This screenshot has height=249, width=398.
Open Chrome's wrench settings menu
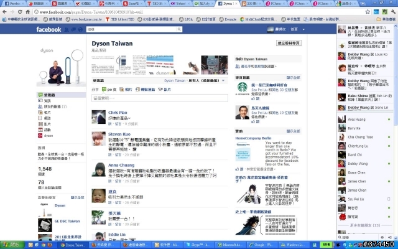pyautogui.click(x=393, y=12)
